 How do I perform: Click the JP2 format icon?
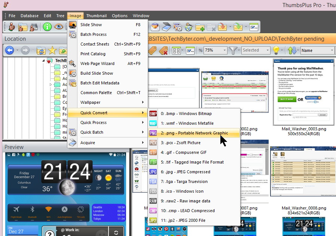pyautogui.click(x=153, y=220)
